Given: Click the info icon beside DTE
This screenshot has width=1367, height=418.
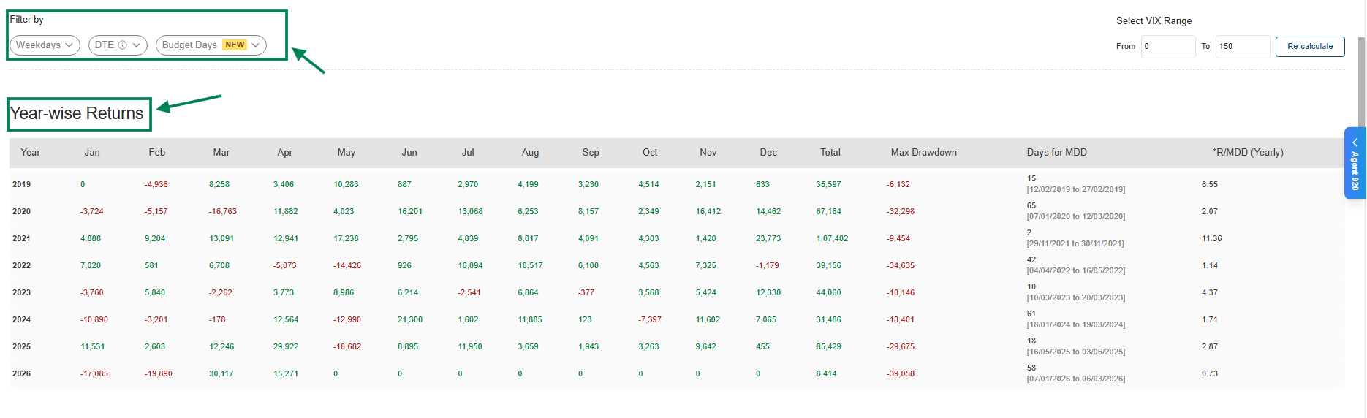Looking at the screenshot, I should (123, 45).
